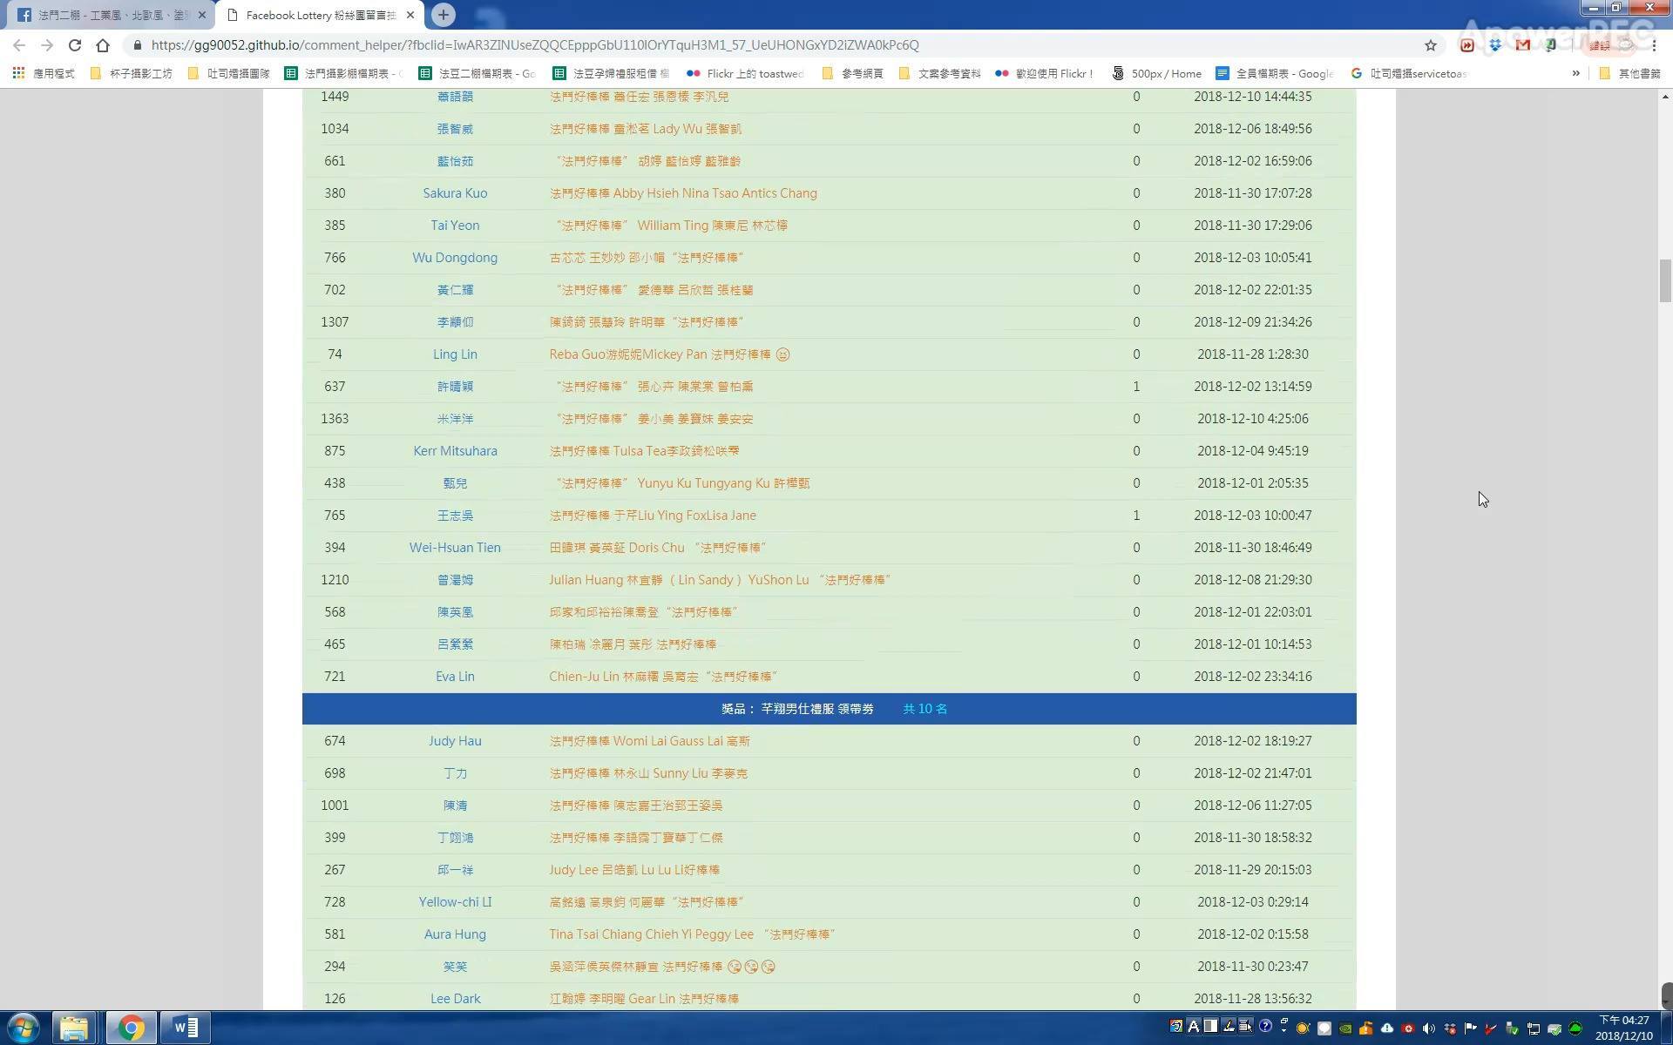Go to the browser home page
Image resolution: width=1673 pixels, height=1045 pixels.
103,45
